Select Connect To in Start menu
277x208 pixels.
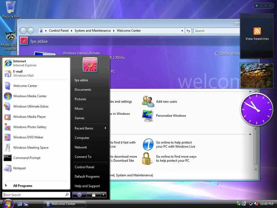pyautogui.click(x=90, y=157)
